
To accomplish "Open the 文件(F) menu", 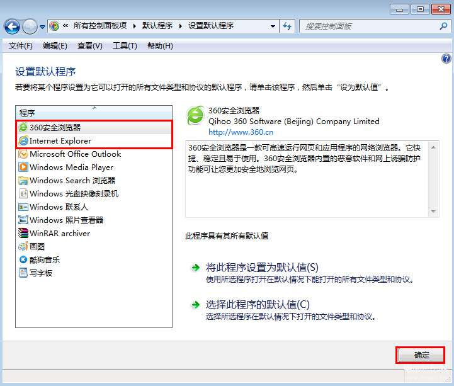I will pyautogui.click(x=21, y=46).
